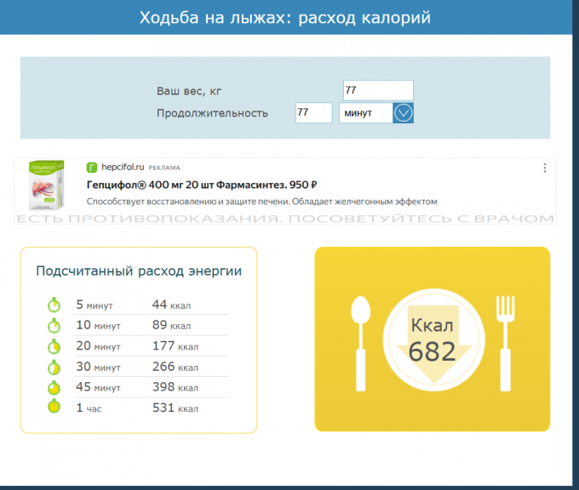Click the stopwatch icon beside 45 минут

tap(54, 387)
